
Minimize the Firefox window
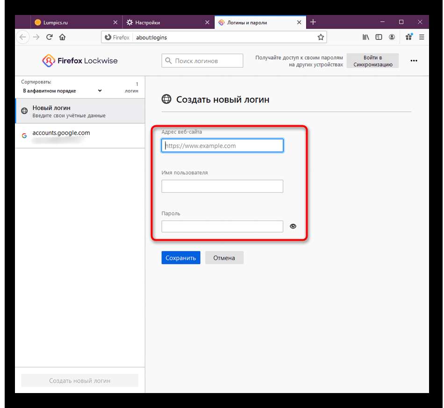382,22
